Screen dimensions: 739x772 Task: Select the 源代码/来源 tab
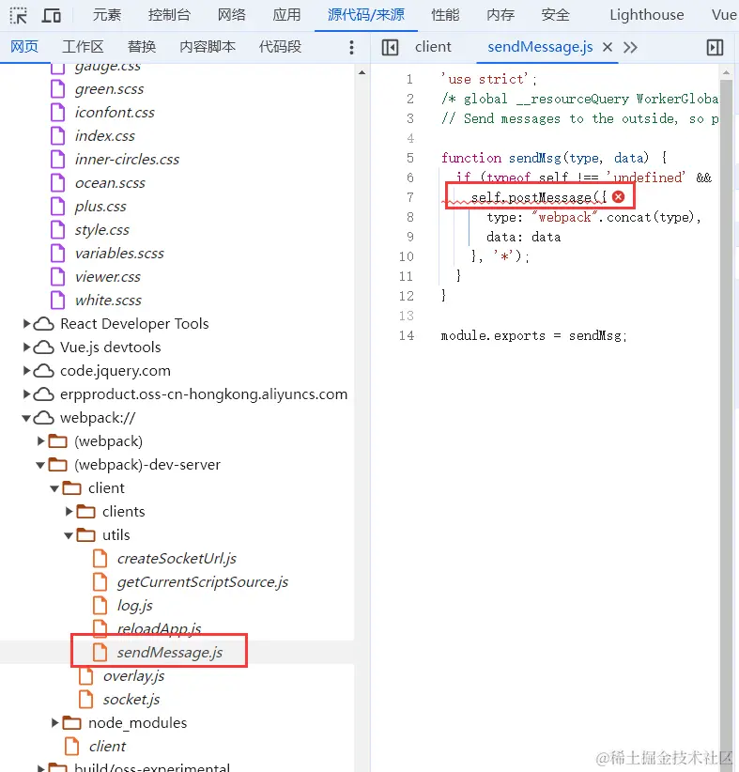click(x=366, y=15)
